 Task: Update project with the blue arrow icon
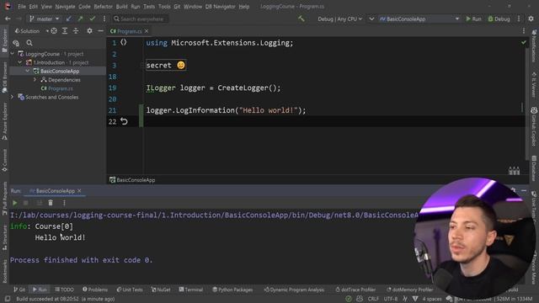pyautogui.click(x=69, y=19)
